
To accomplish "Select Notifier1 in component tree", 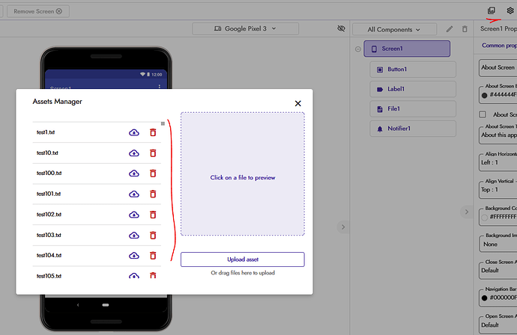I will pyautogui.click(x=413, y=129).
